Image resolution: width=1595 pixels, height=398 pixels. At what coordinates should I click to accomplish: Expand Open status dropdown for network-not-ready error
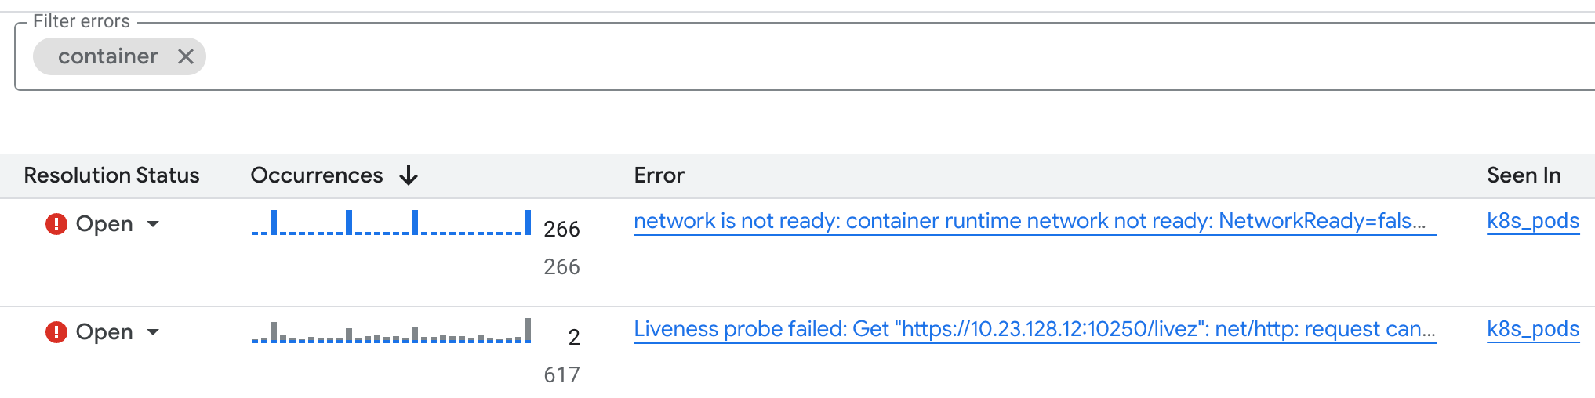click(x=153, y=224)
